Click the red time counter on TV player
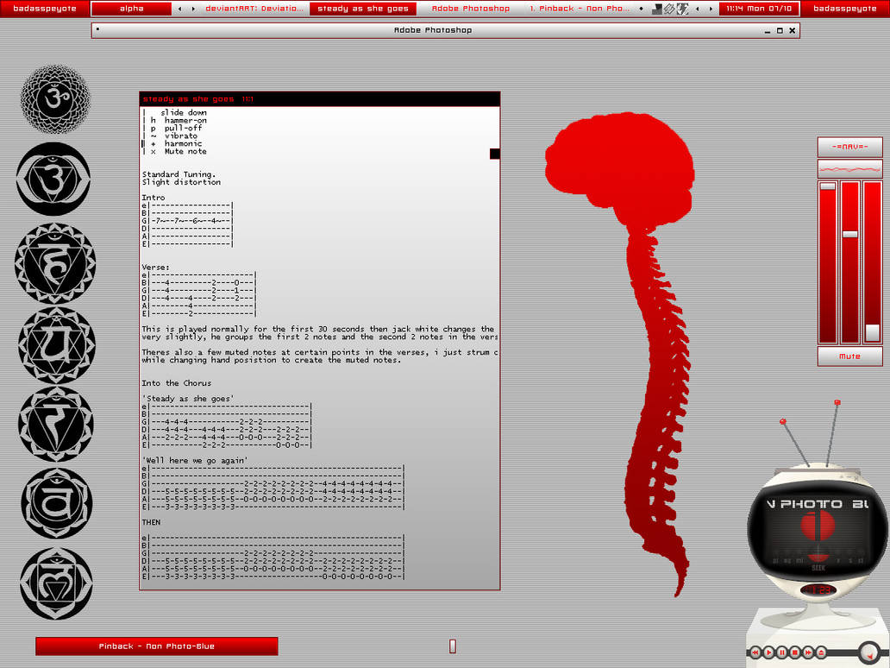 (818, 589)
